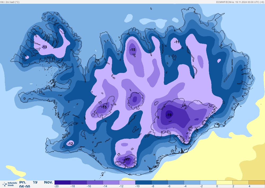Pick the light lavender -12 to -10 swatch
Screen dimensions: 265x188
click(x=127, y=182)
